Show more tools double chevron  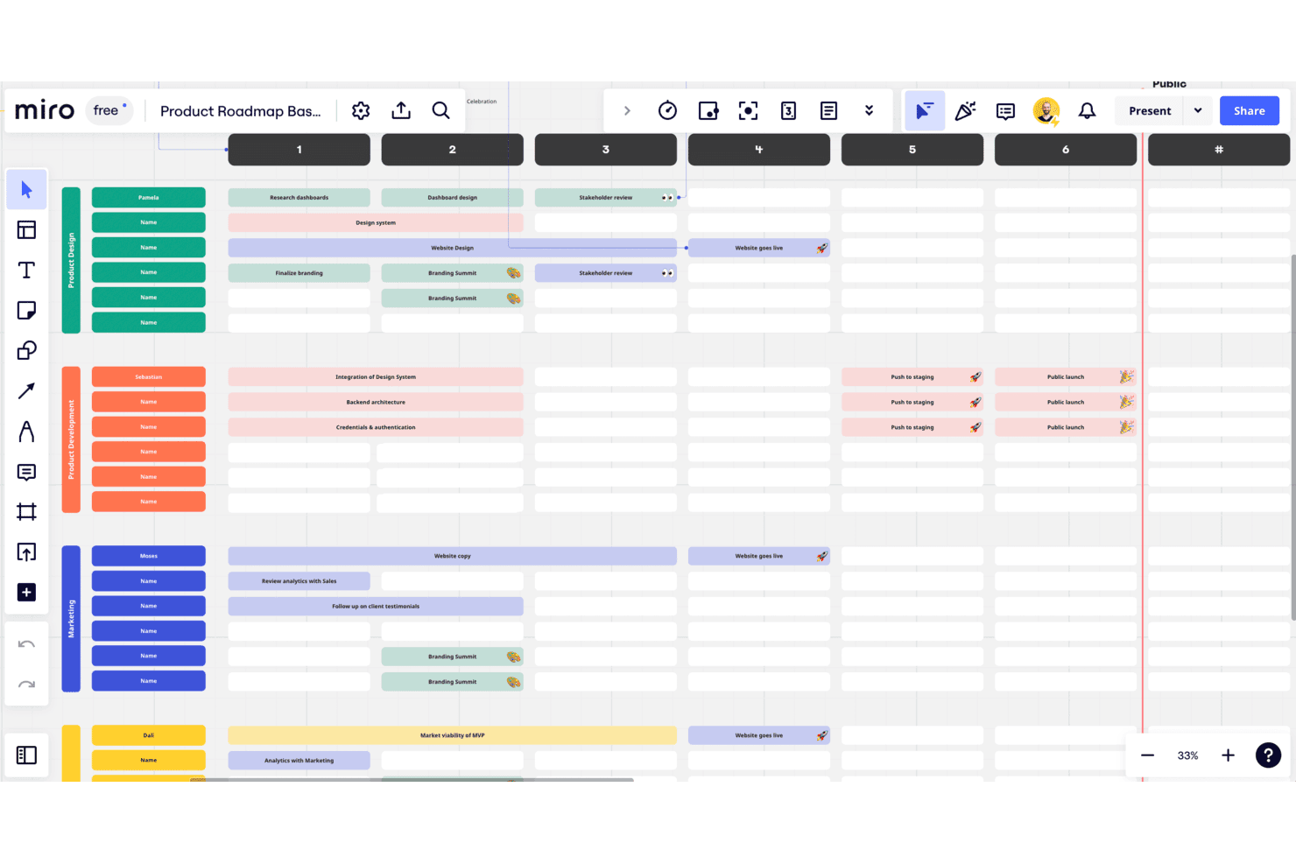[x=869, y=111]
